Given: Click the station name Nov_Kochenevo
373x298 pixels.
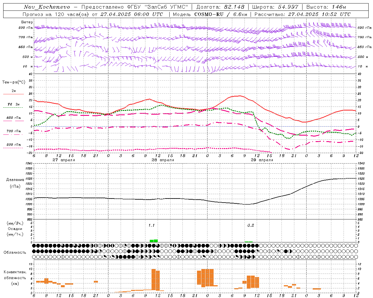Looking at the screenshot, I should click(47, 7).
